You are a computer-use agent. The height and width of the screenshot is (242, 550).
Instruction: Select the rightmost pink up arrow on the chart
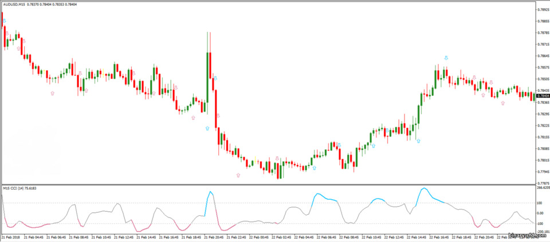pyautogui.click(x=503, y=103)
